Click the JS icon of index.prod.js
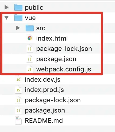 (18, 90)
